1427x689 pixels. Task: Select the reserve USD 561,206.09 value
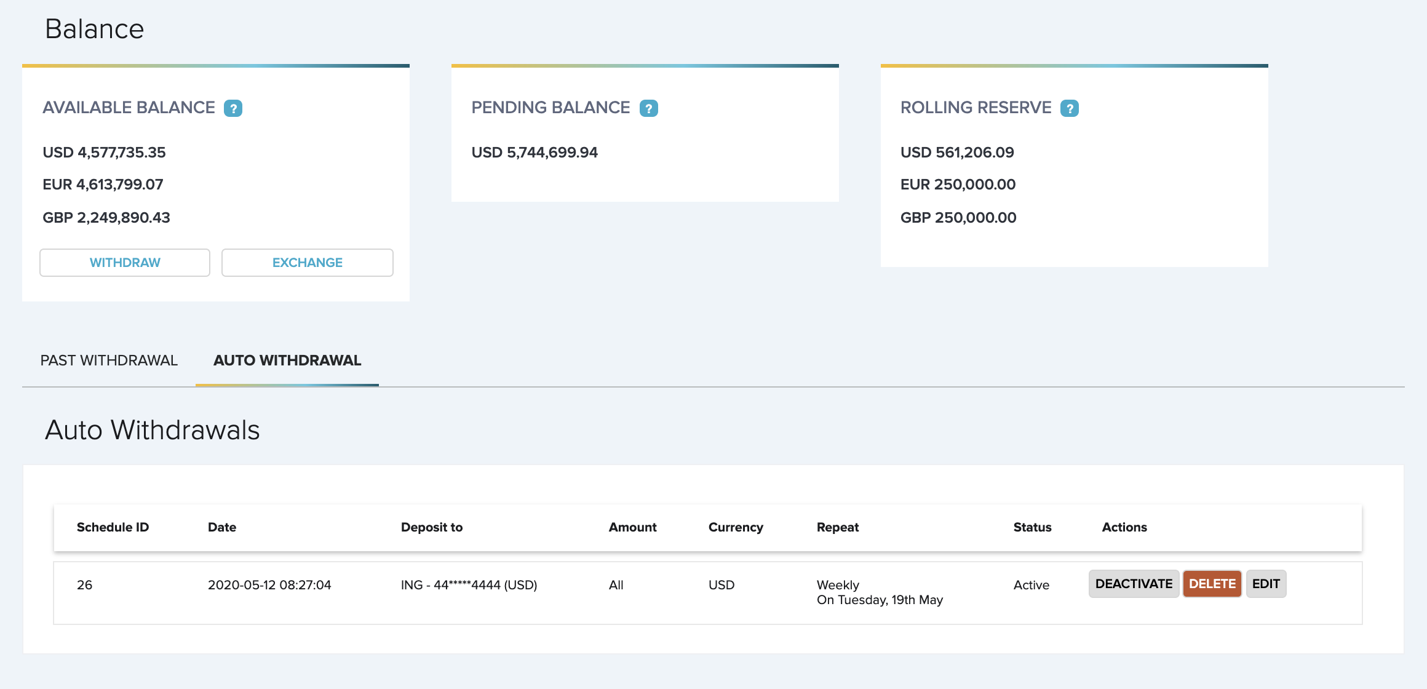click(x=957, y=153)
